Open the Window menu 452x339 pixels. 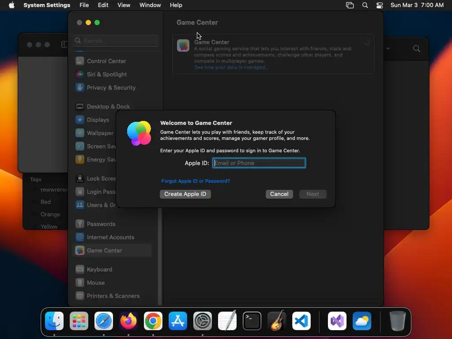coord(150,5)
